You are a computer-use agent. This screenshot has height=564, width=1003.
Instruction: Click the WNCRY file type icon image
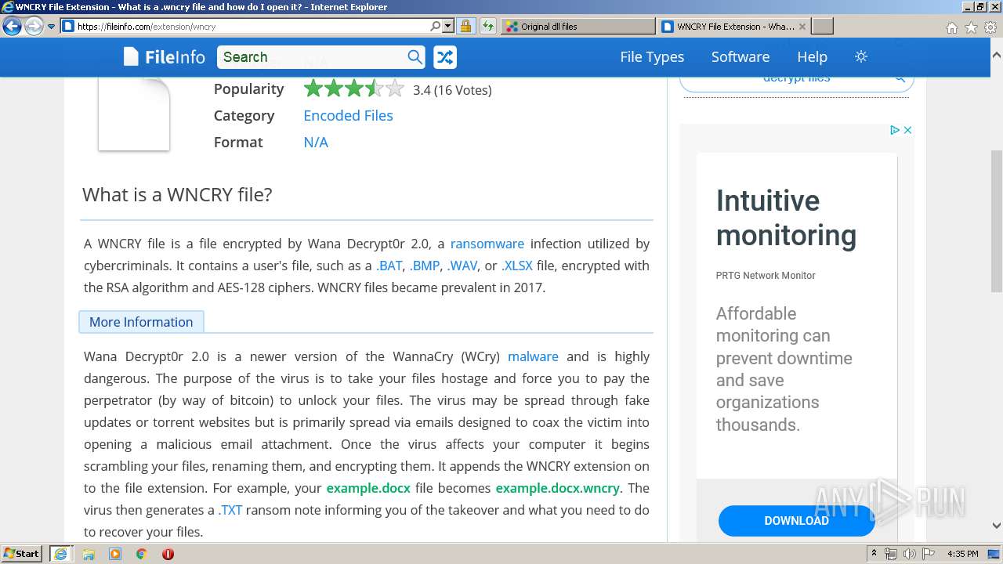[134, 114]
